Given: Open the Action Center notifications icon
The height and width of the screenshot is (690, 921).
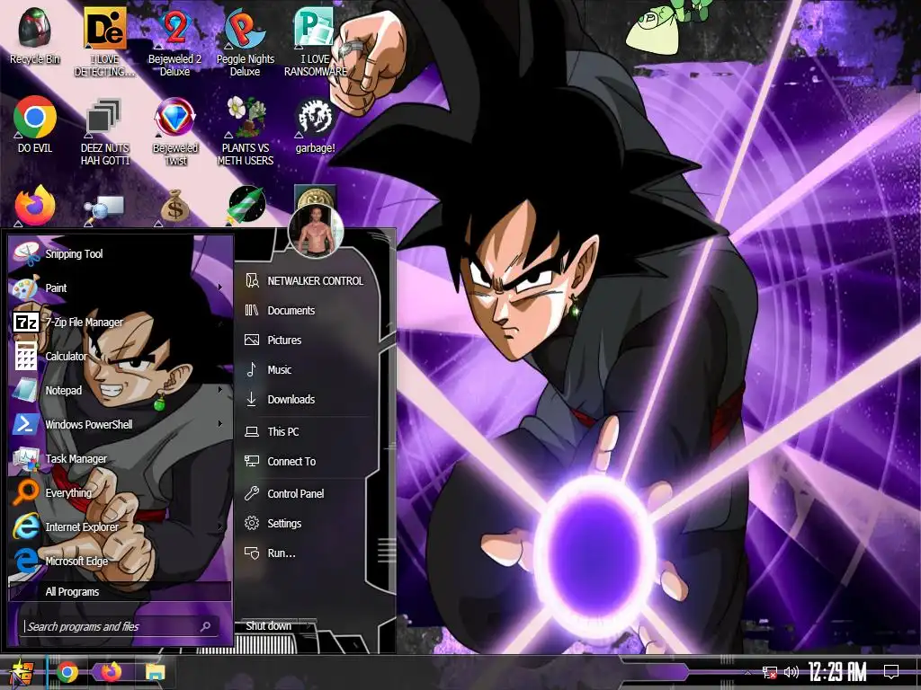Looking at the screenshot, I should (891, 672).
